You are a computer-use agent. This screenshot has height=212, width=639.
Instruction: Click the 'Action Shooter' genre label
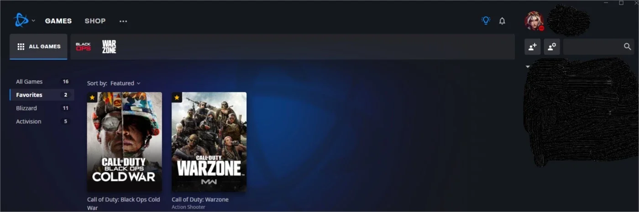[188, 207]
